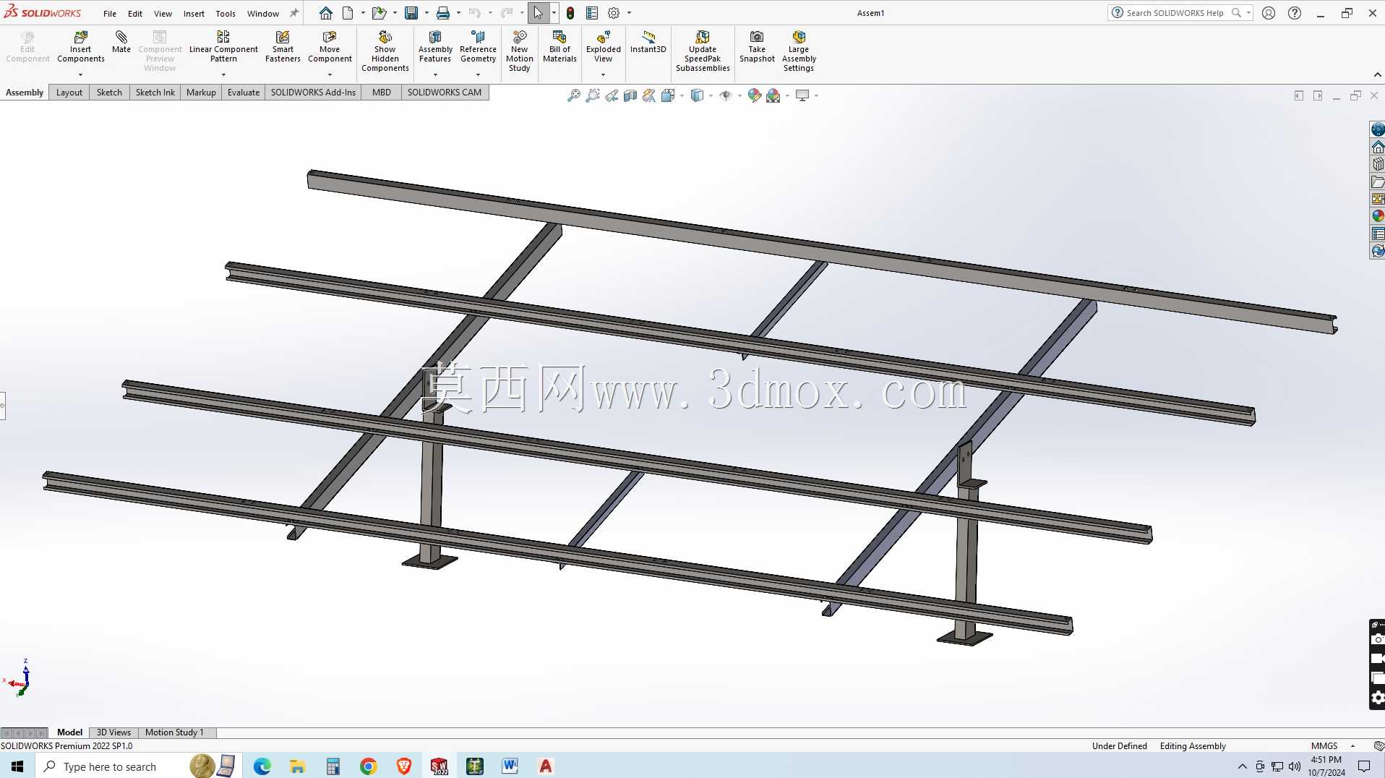Select the Mate tool
This screenshot has width=1385, height=778.
click(121, 42)
